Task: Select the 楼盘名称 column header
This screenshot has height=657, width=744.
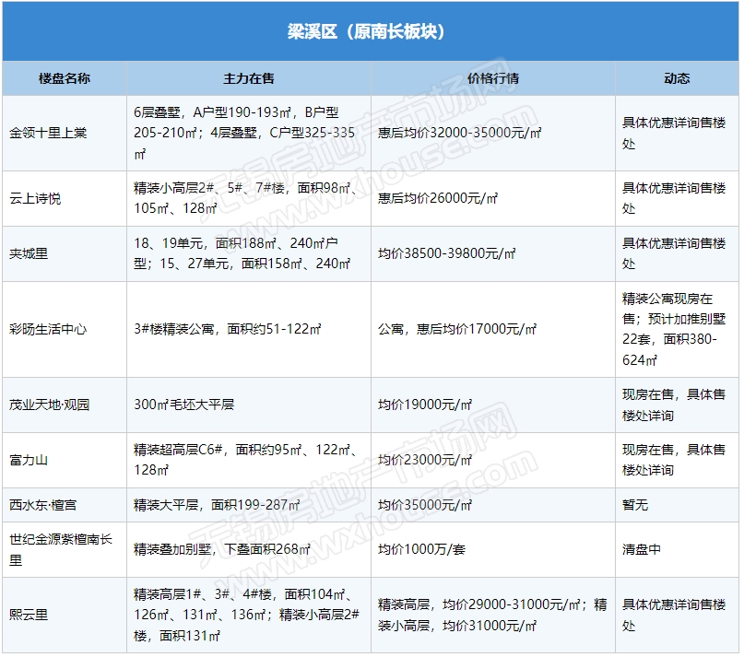Action: click(65, 78)
